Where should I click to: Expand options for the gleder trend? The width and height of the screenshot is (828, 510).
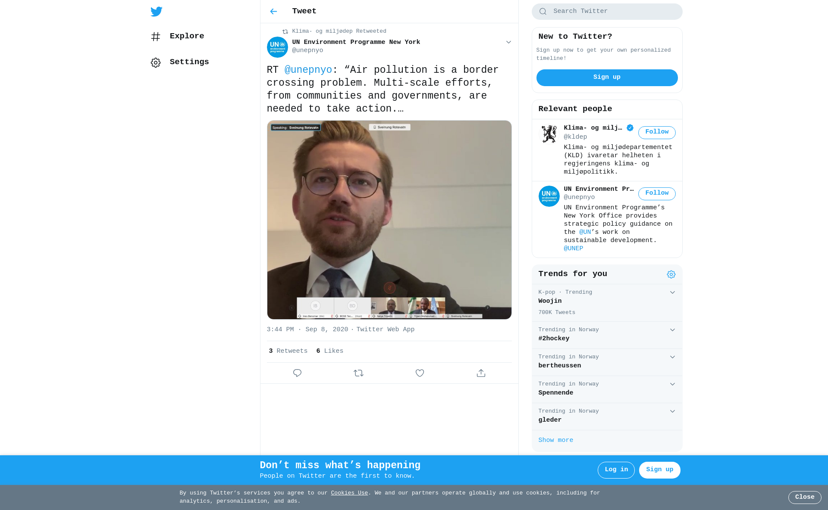pyautogui.click(x=672, y=411)
